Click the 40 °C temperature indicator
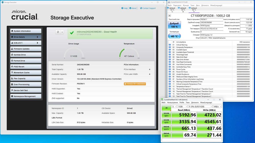The width and height of the screenshot is (255, 143). tap(174, 36)
